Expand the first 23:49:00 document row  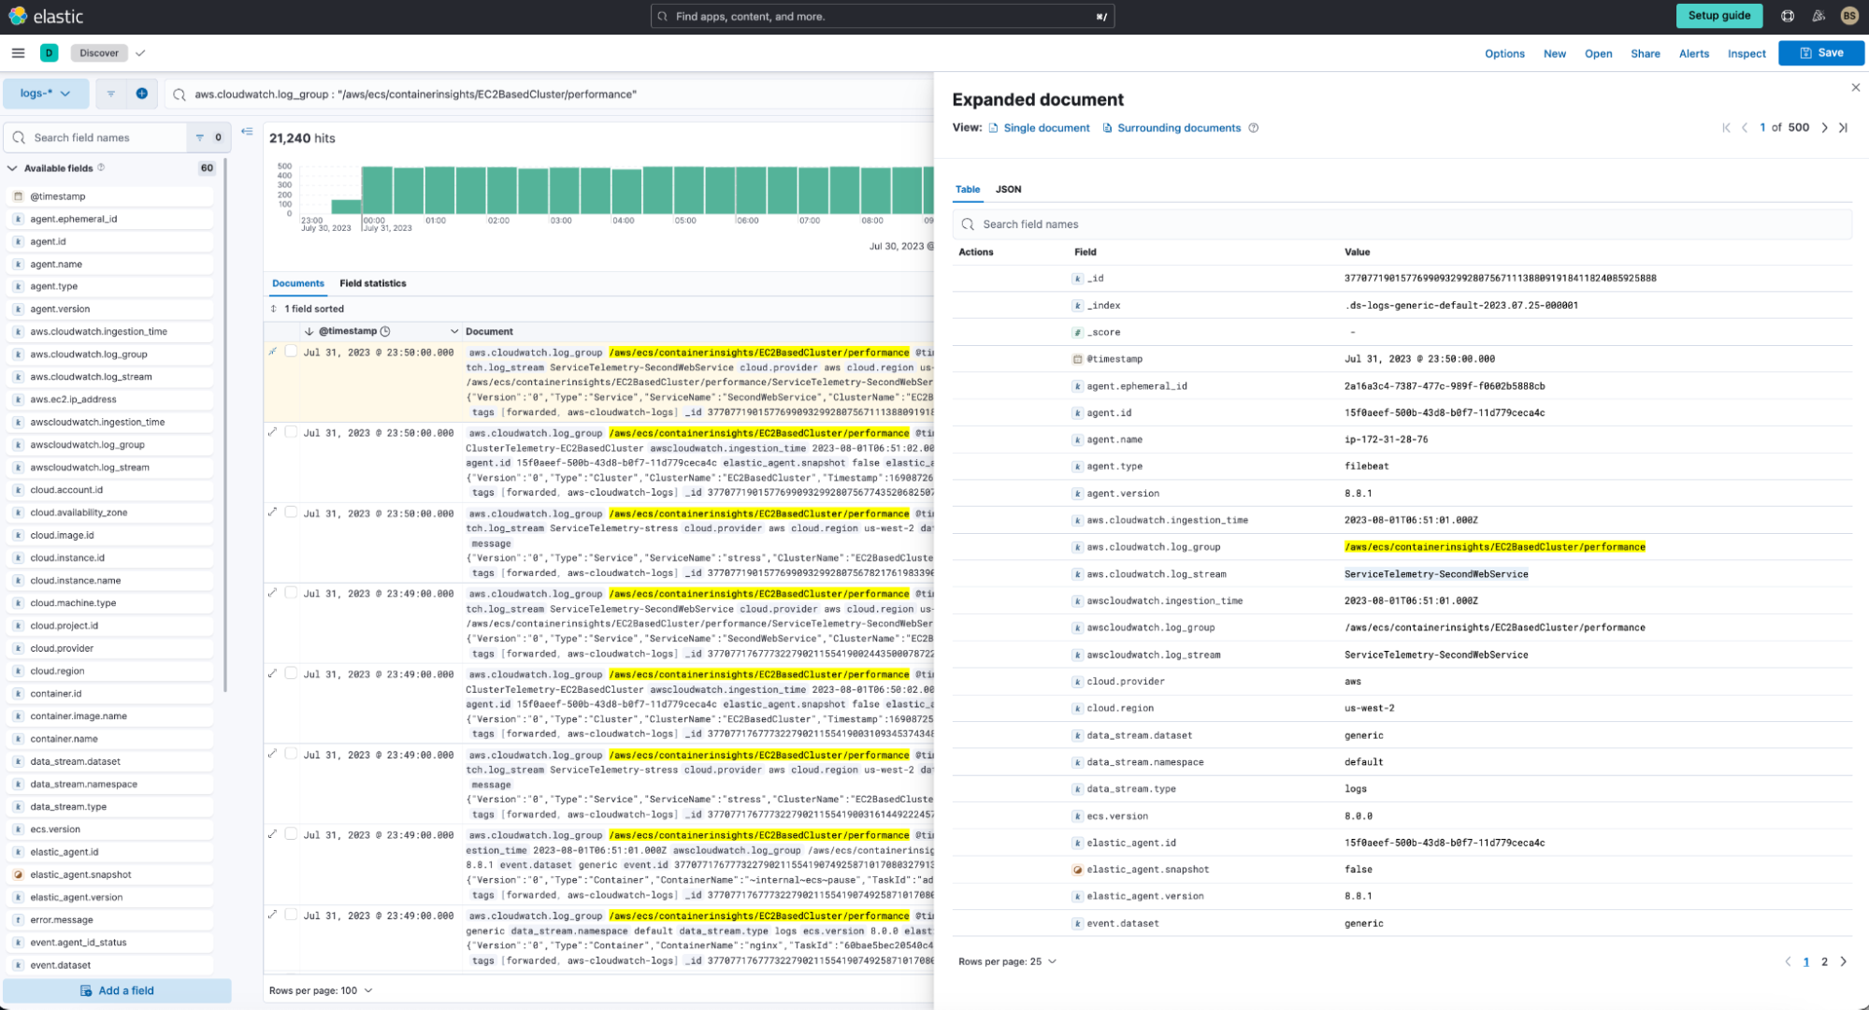tap(273, 593)
